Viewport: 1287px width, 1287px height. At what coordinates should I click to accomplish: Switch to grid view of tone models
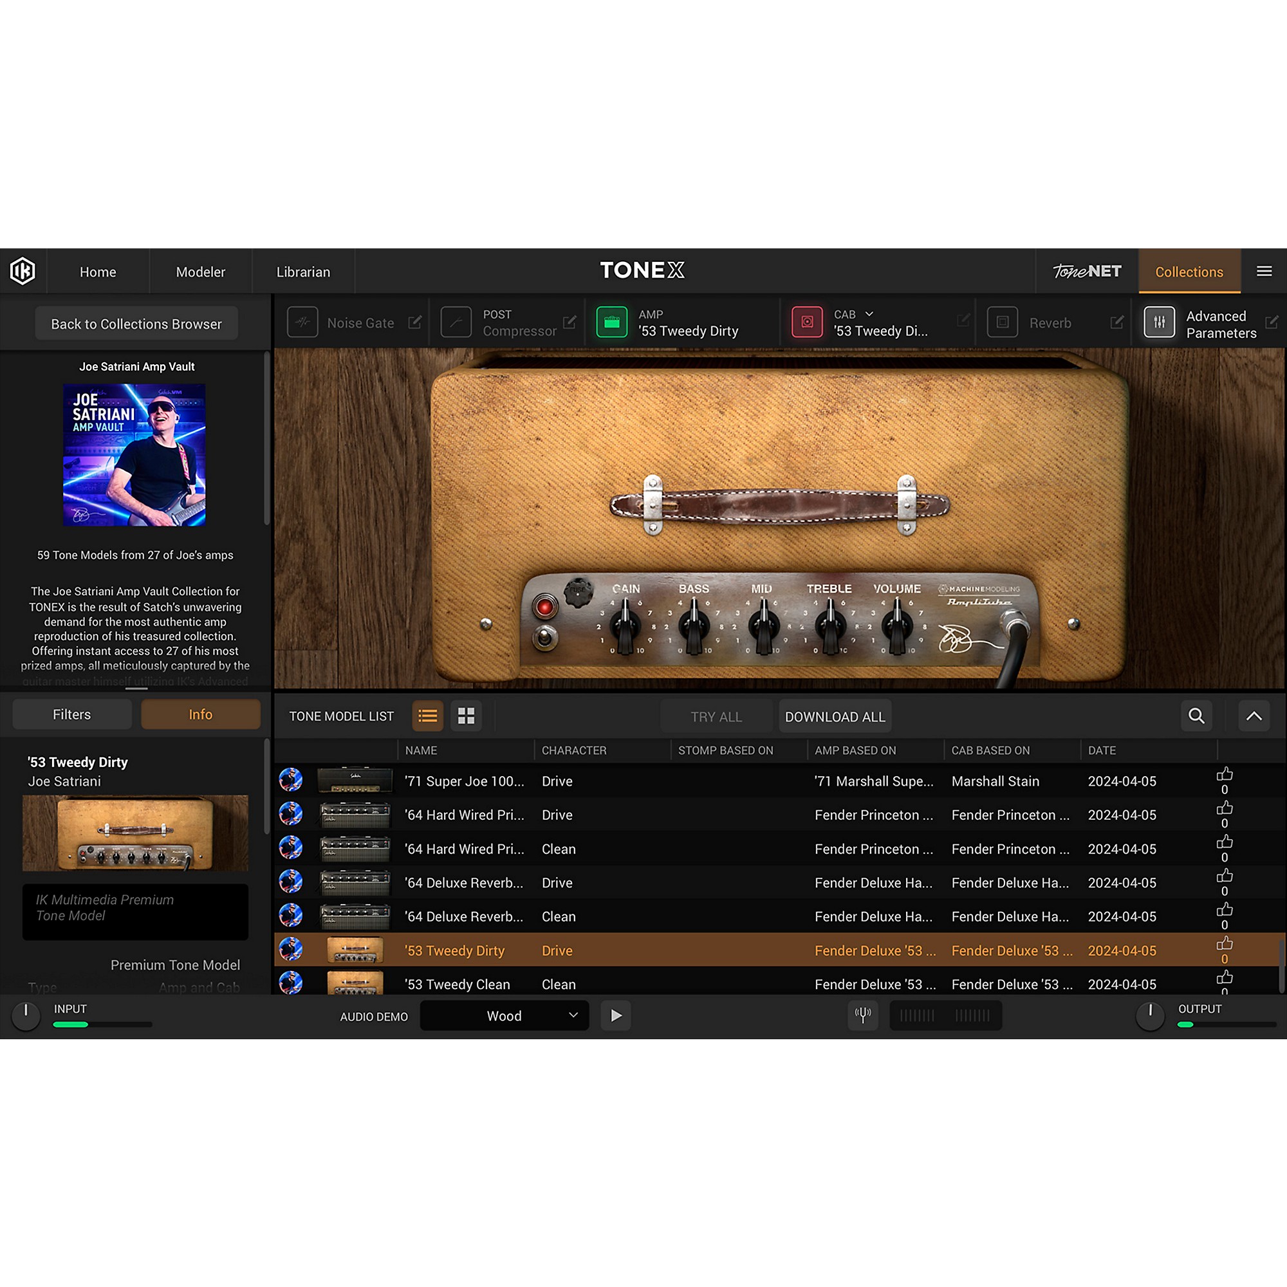(467, 716)
